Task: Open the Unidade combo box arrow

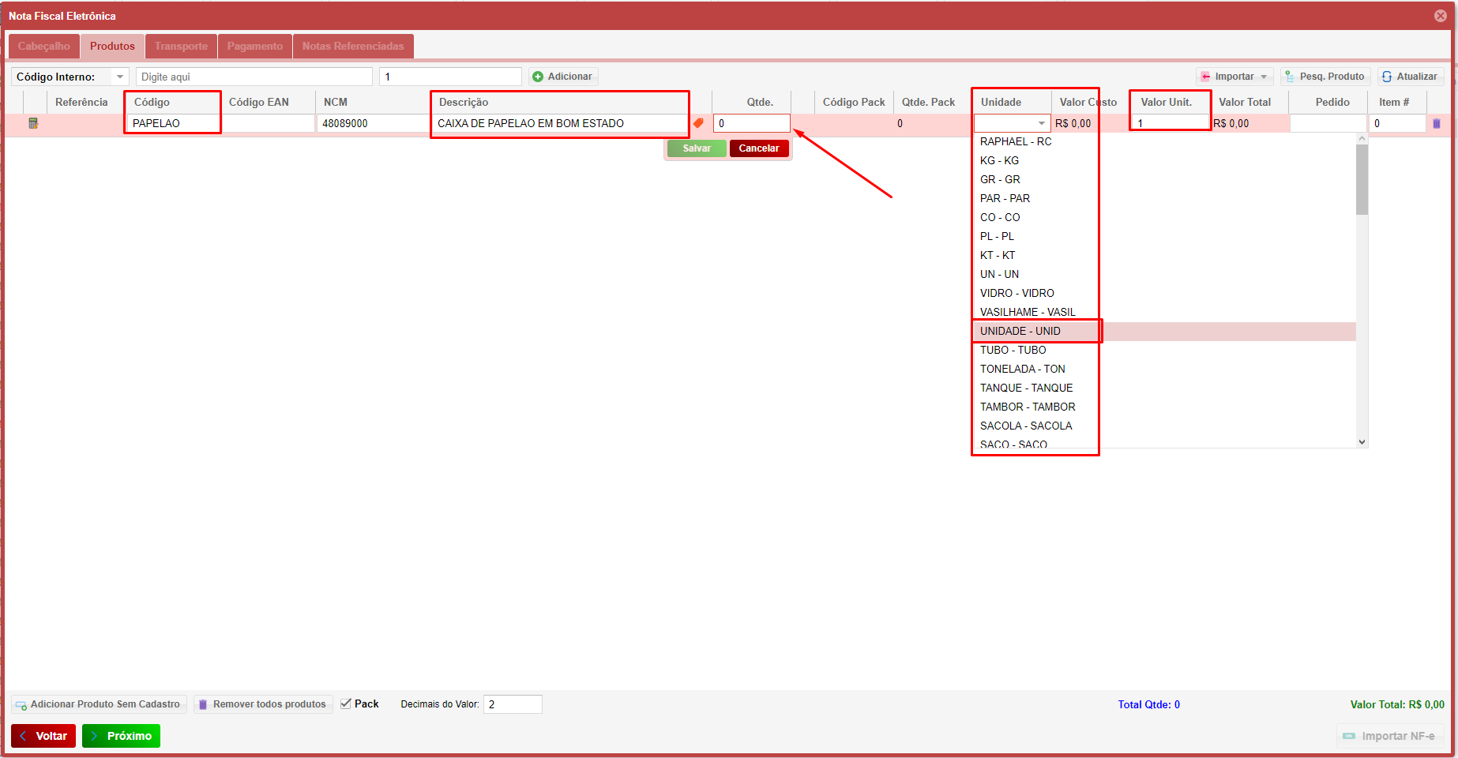Action: (x=1041, y=123)
